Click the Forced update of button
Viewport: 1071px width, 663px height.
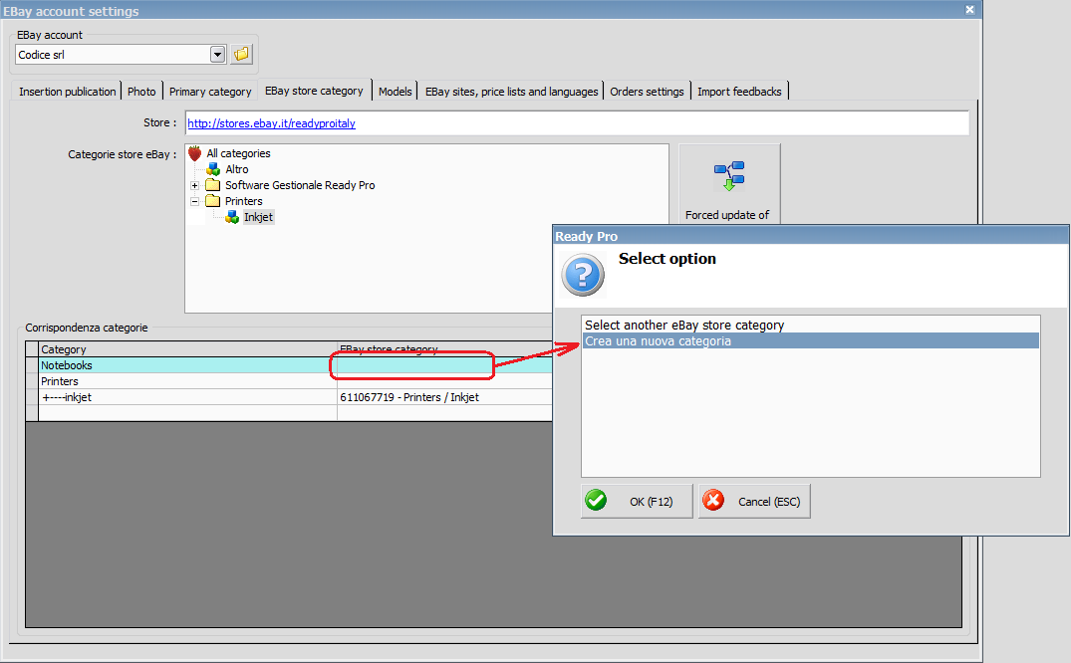(x=729, y=184)
